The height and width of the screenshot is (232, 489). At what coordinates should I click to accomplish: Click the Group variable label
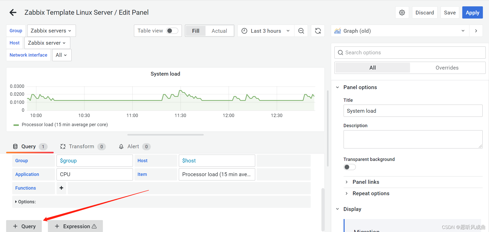click(16, 31)
